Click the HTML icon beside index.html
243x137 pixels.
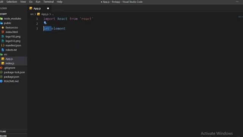[x=3, y=32]
